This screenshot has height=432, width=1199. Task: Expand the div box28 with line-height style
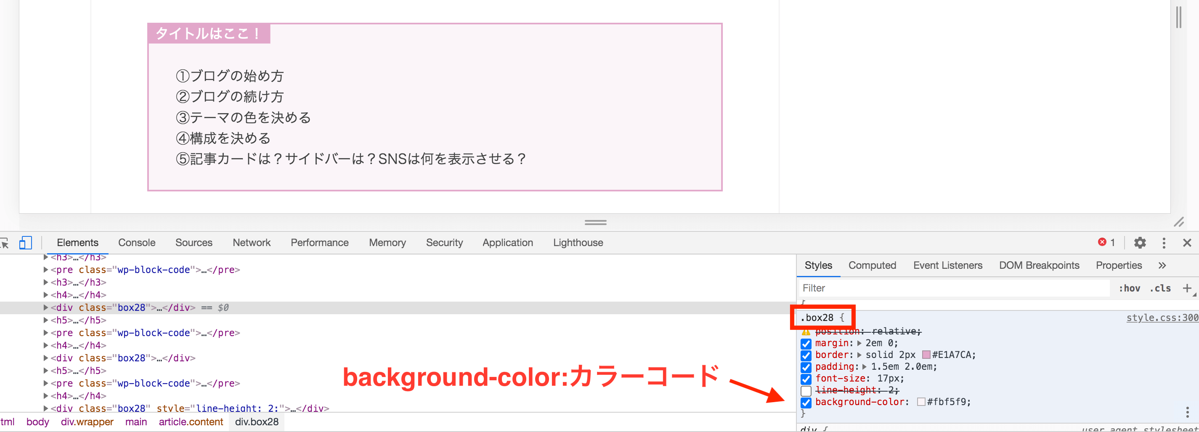point(45,408)
